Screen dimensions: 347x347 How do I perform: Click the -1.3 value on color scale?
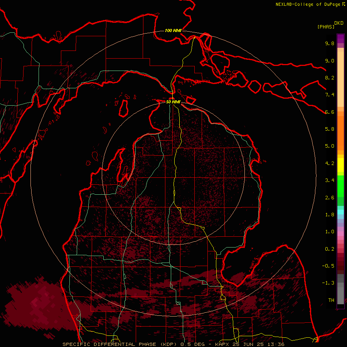point(328,283)
